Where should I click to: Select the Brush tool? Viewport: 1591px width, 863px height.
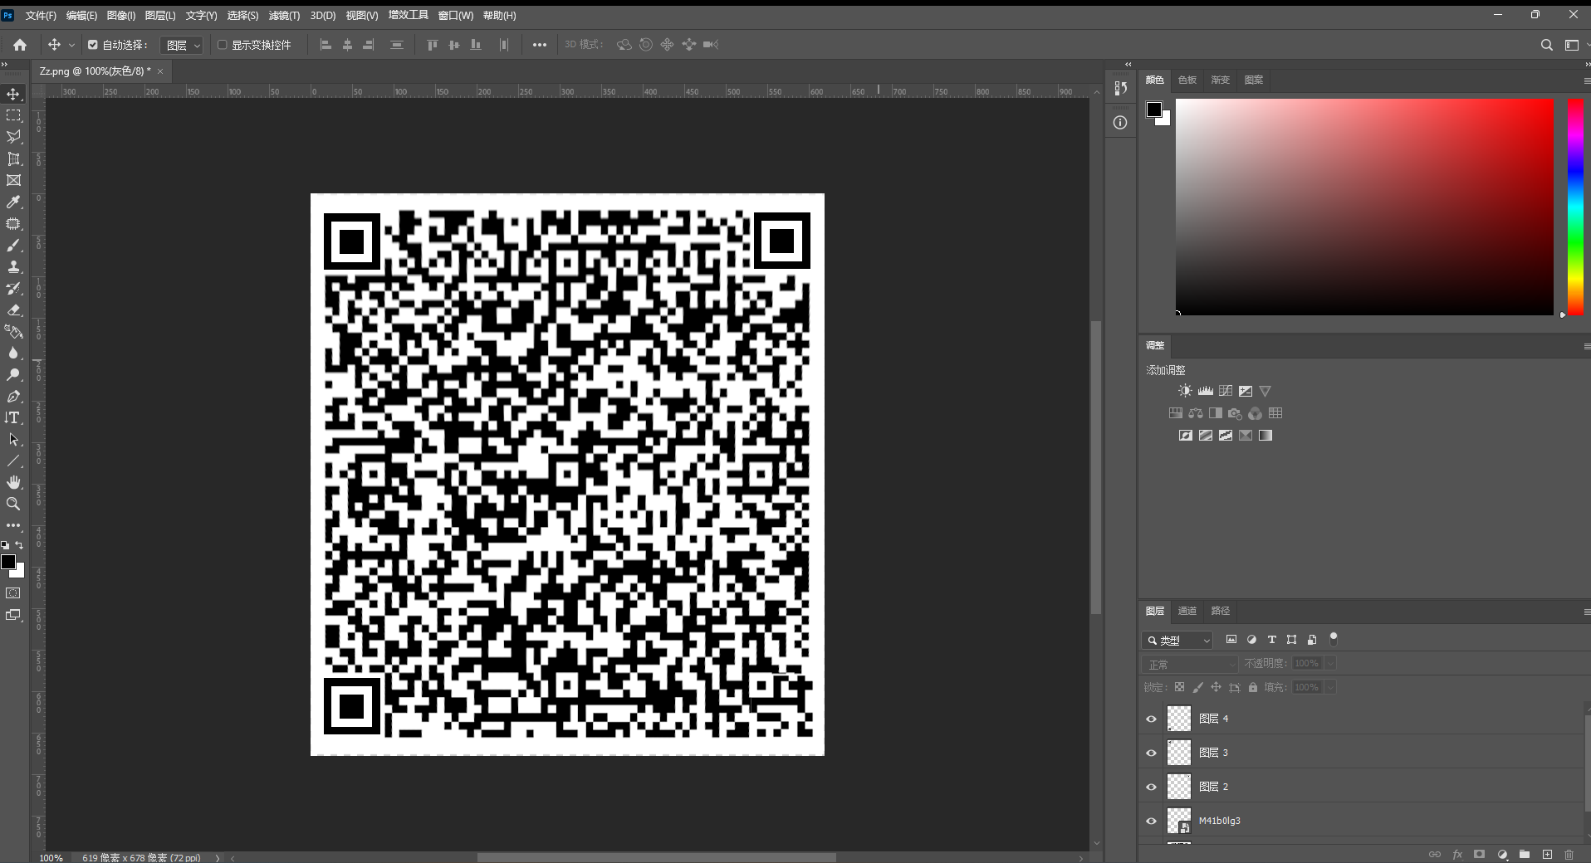(x=13, y=245)
